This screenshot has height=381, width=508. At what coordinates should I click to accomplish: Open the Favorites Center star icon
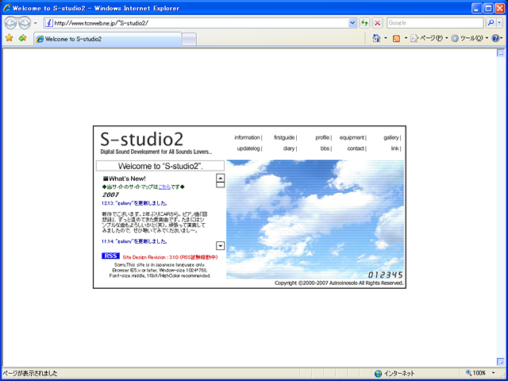[x=9, y=38]
